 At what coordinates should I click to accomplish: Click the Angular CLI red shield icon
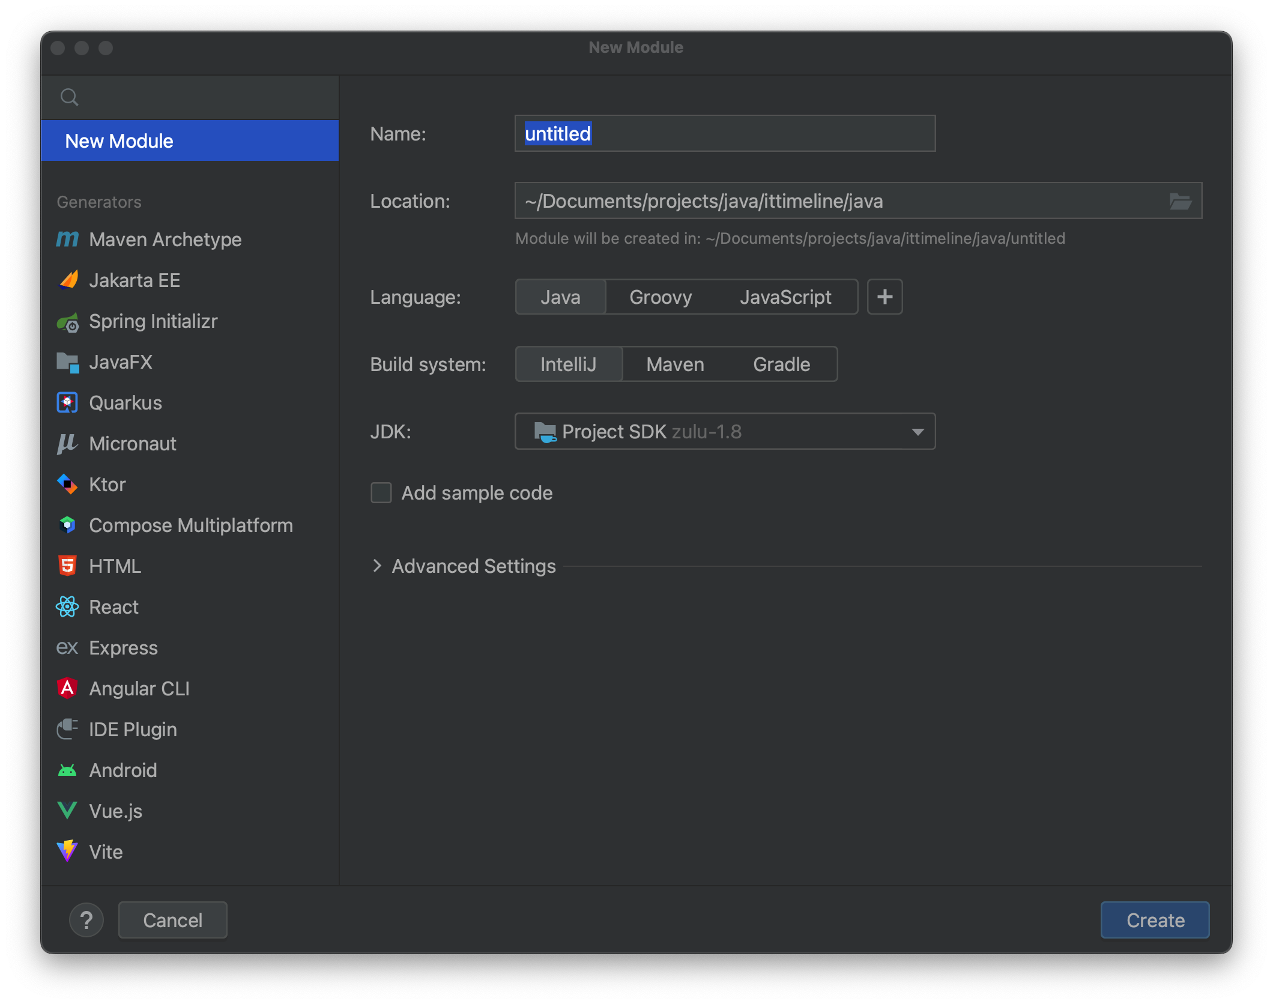(x=67, y=688)
